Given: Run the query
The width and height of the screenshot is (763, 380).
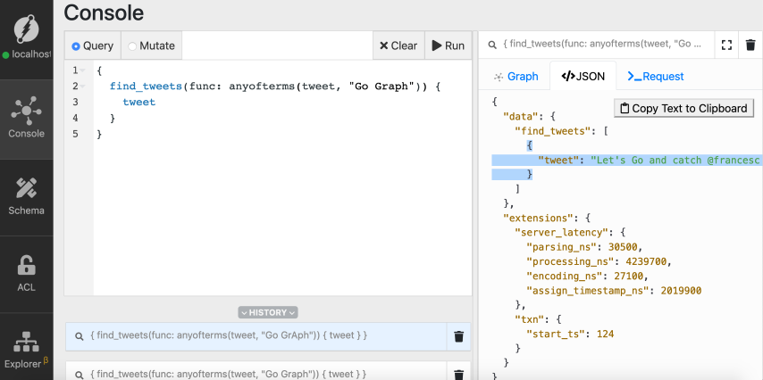Looking at the screenshot, I should click(448, 45).
